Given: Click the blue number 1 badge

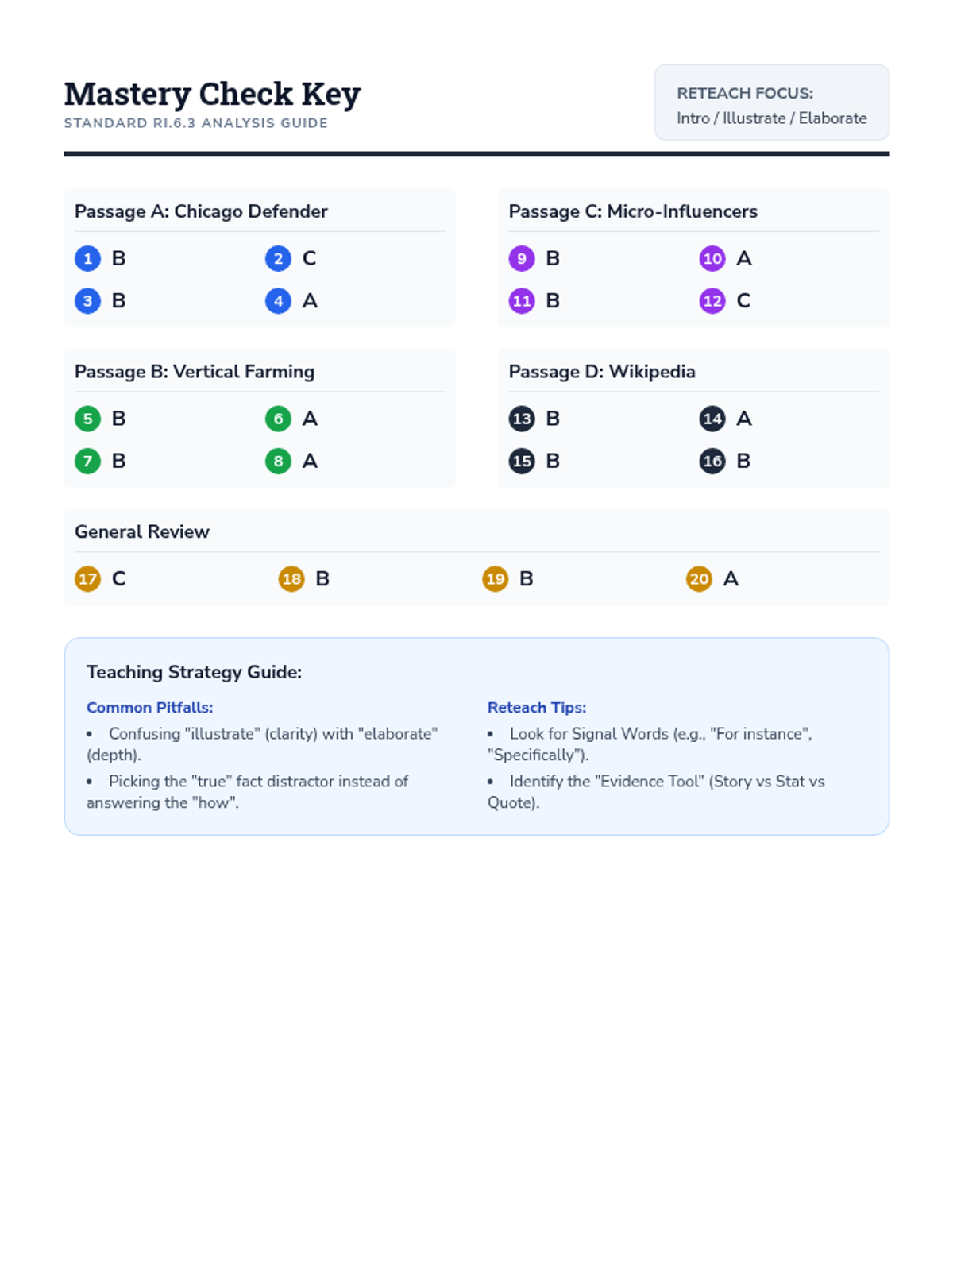Looking at the screenshot, I should [x=87, y=258].
